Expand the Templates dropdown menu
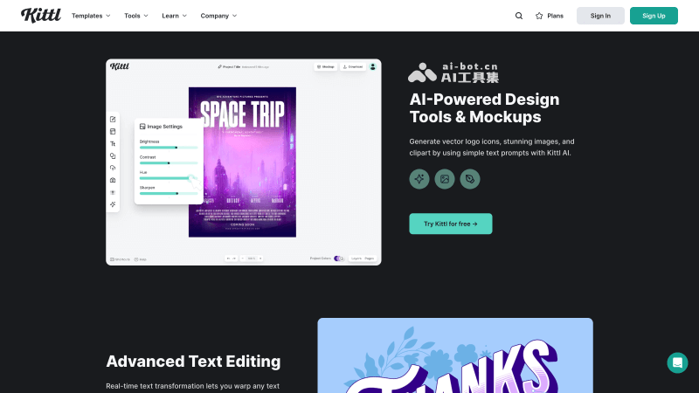 91,16
